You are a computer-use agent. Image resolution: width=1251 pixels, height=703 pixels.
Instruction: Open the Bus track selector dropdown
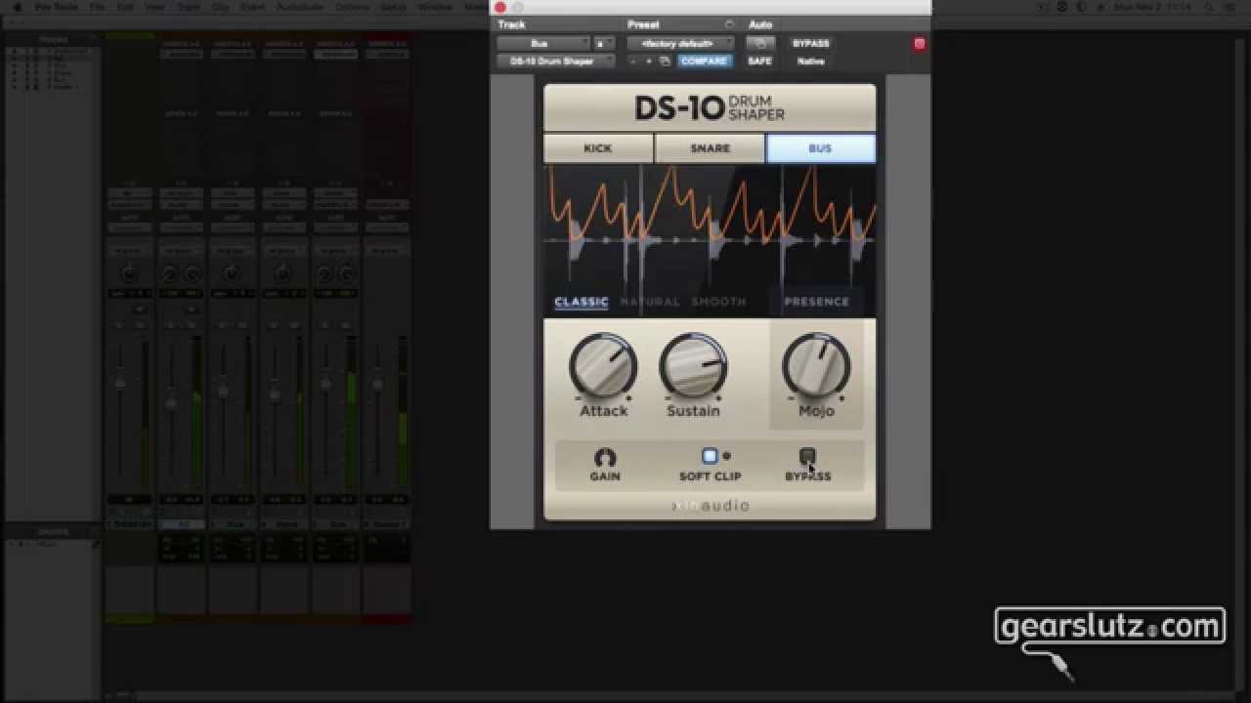(543, 44)
